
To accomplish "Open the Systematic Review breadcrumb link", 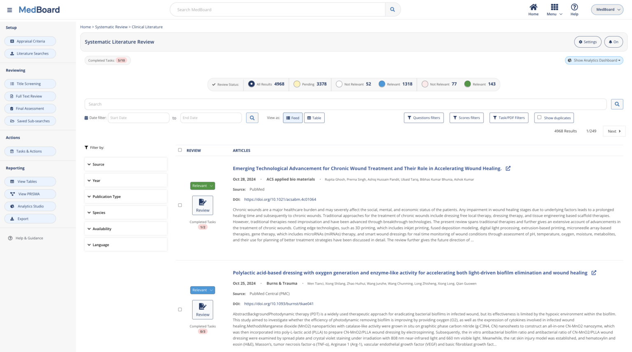I will click(111, 27).
